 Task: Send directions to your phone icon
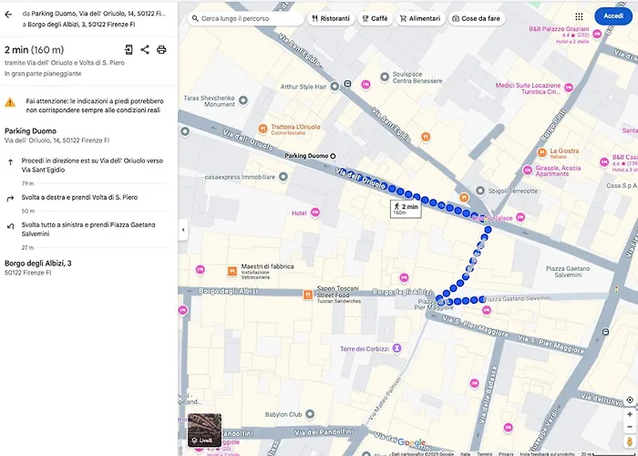click(x=129, y=49)
